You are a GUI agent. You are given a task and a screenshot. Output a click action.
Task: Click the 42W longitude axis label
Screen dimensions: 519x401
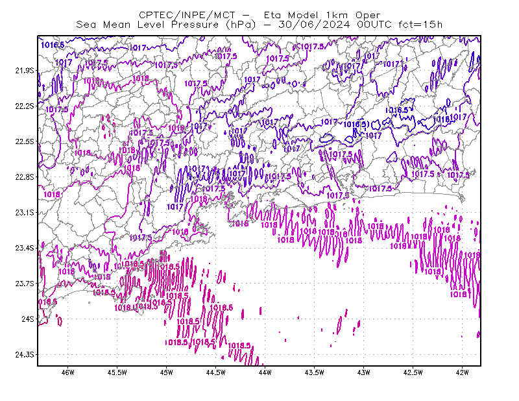pos(462,372)
